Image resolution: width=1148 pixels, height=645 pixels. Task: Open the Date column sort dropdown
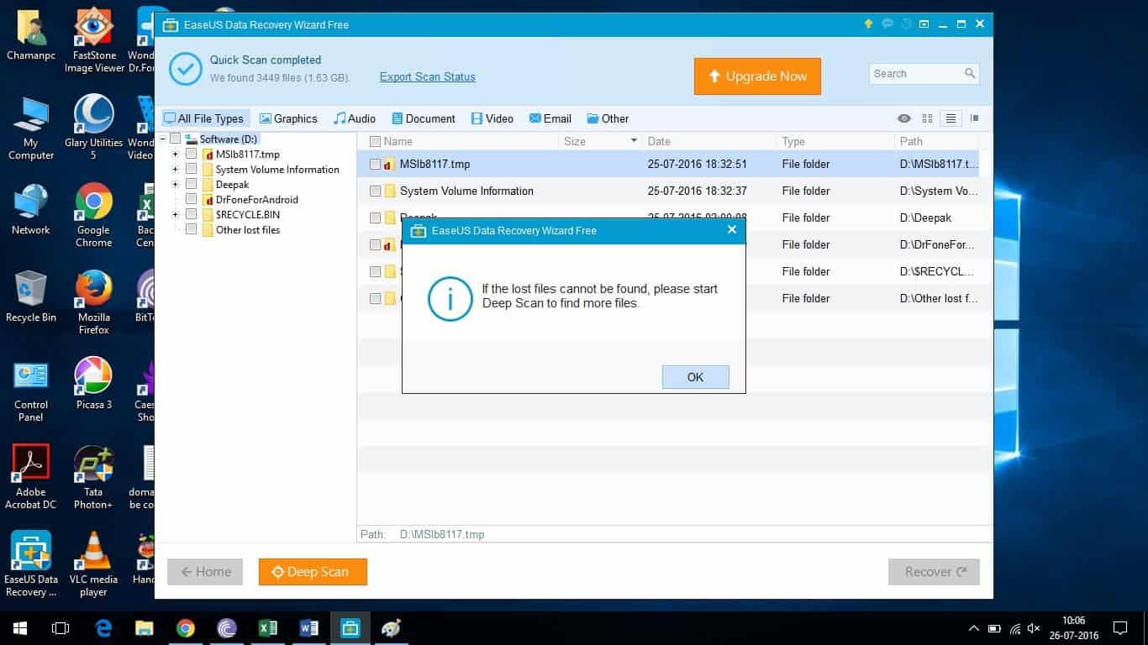point(634,140)
